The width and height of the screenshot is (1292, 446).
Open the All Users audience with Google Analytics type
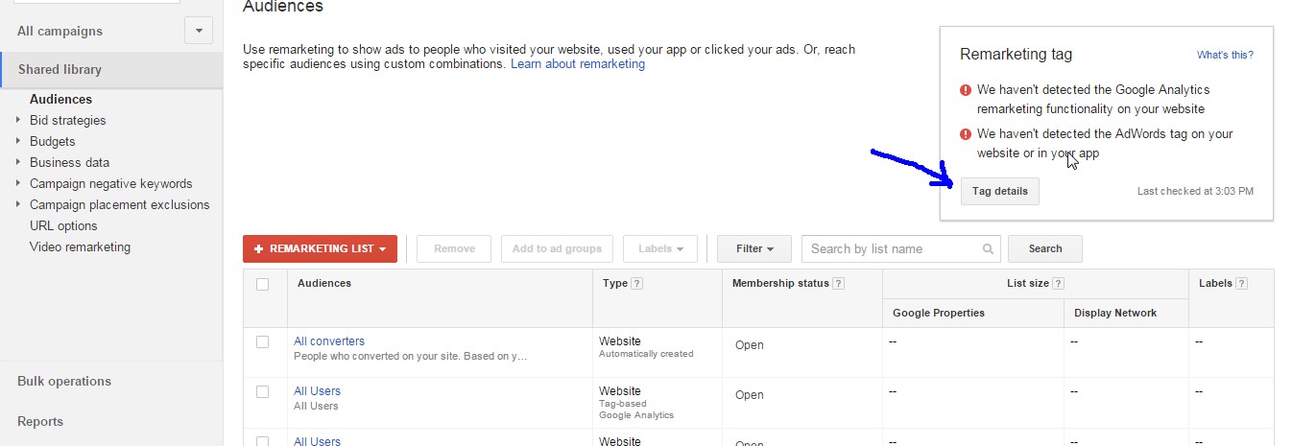[317, 391]
